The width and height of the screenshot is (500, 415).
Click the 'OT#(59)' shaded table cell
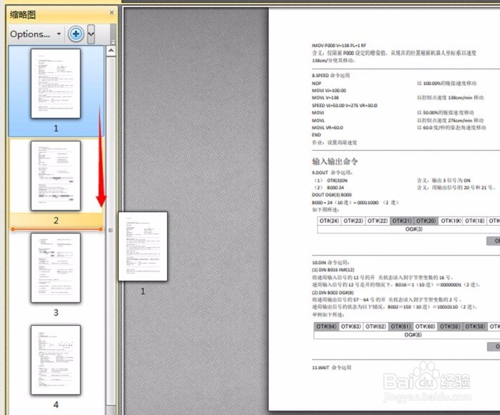pos(450,326)
